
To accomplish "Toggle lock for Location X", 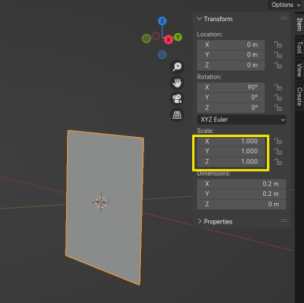I will pos(278,45).
